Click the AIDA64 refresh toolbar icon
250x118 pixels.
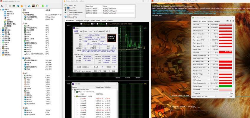point(2,6)
